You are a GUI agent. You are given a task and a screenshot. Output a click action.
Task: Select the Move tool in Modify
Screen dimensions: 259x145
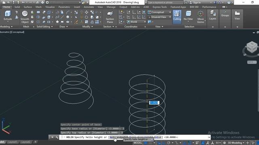pyautogui.click(x=86, y=12)
